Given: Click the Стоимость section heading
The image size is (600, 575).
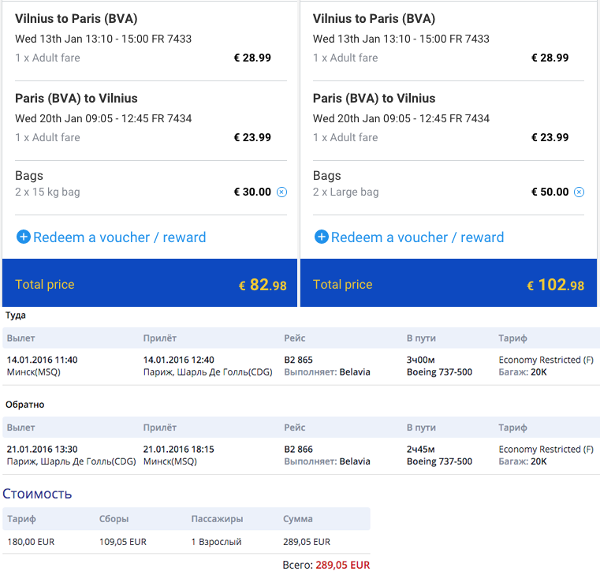Looking at the screenshot, I should point(37,494).
